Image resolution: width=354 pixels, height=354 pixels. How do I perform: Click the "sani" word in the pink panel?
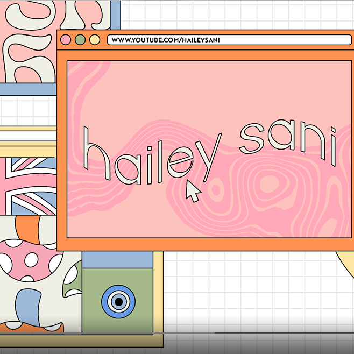288,142
